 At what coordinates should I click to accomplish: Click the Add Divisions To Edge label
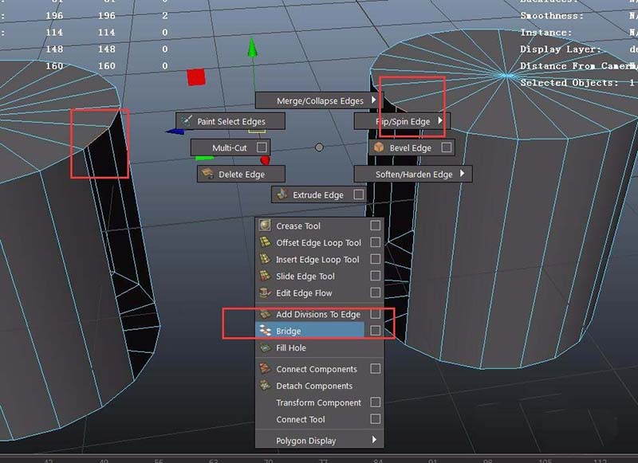coord(318,314)
